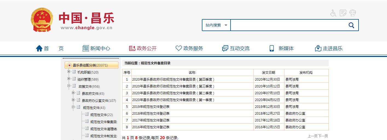The height and width of the screenshot is (140, 387).
Task: Open the 政务公开 navigation menu
Action: pos(143,48)
